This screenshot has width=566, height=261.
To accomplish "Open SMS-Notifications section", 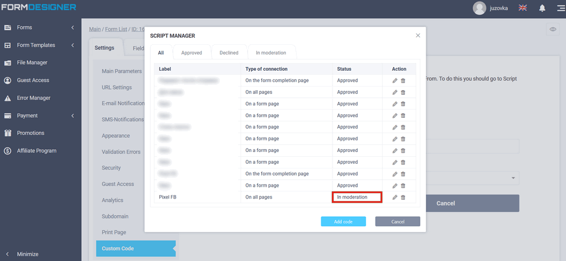I will [x=123, y=120].
